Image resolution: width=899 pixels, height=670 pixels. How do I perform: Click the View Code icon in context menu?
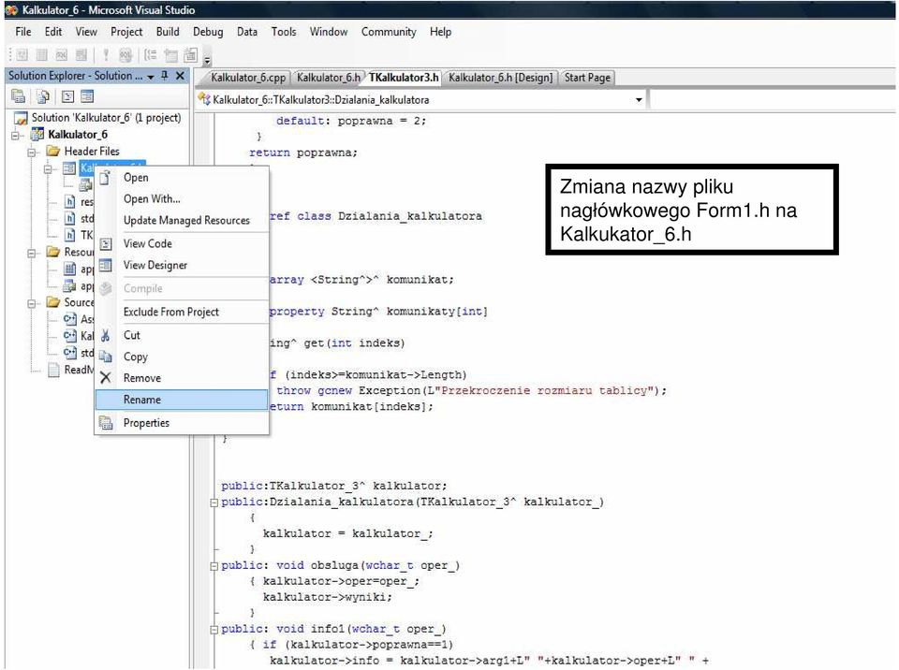(x=106, y=244)
